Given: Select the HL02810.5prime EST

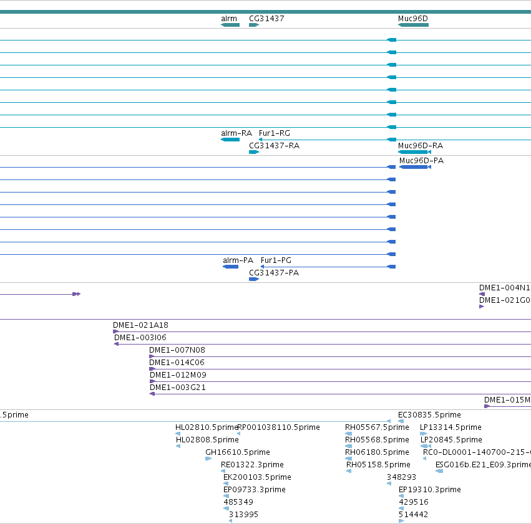Looking at the screenshot, I should tap(178, 434).
